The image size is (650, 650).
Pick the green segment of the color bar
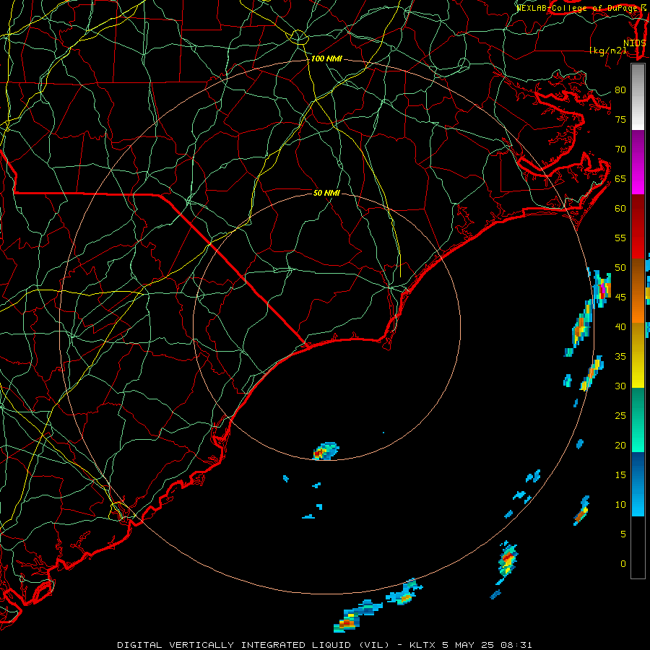click(x=638, y=420)
